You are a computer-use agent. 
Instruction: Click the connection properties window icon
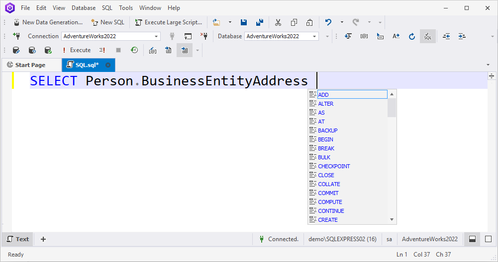point(188,36)
